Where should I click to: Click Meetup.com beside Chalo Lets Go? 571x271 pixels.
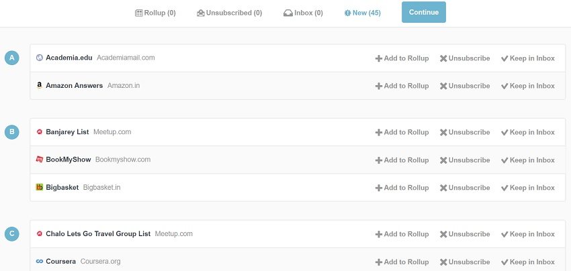pos(174,234)
